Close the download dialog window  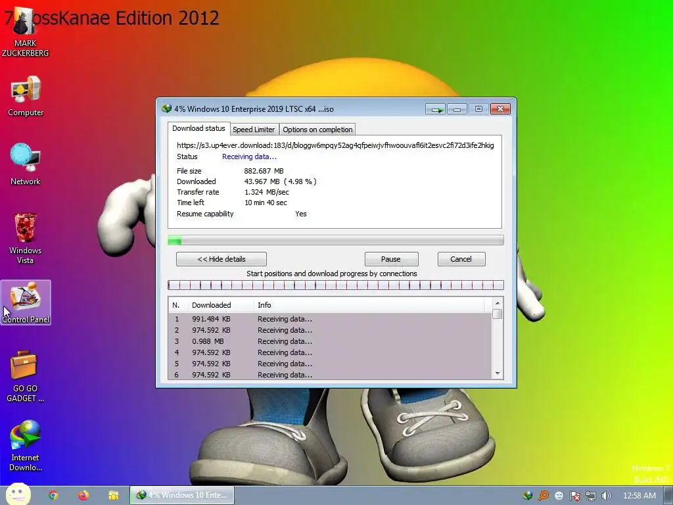tap(500, 109)
